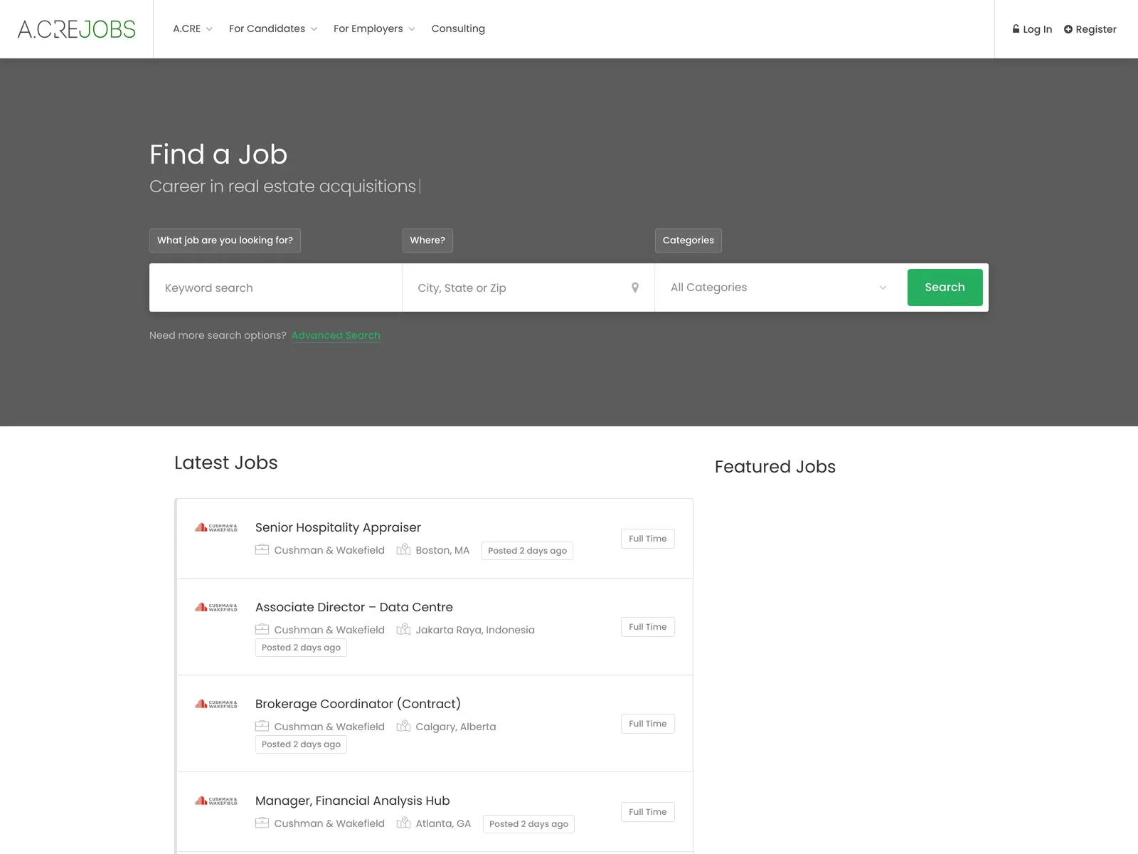This screenshot has height=854, width=1138.
Task: Click the Keyword search input field
Action: pos(275,288)
